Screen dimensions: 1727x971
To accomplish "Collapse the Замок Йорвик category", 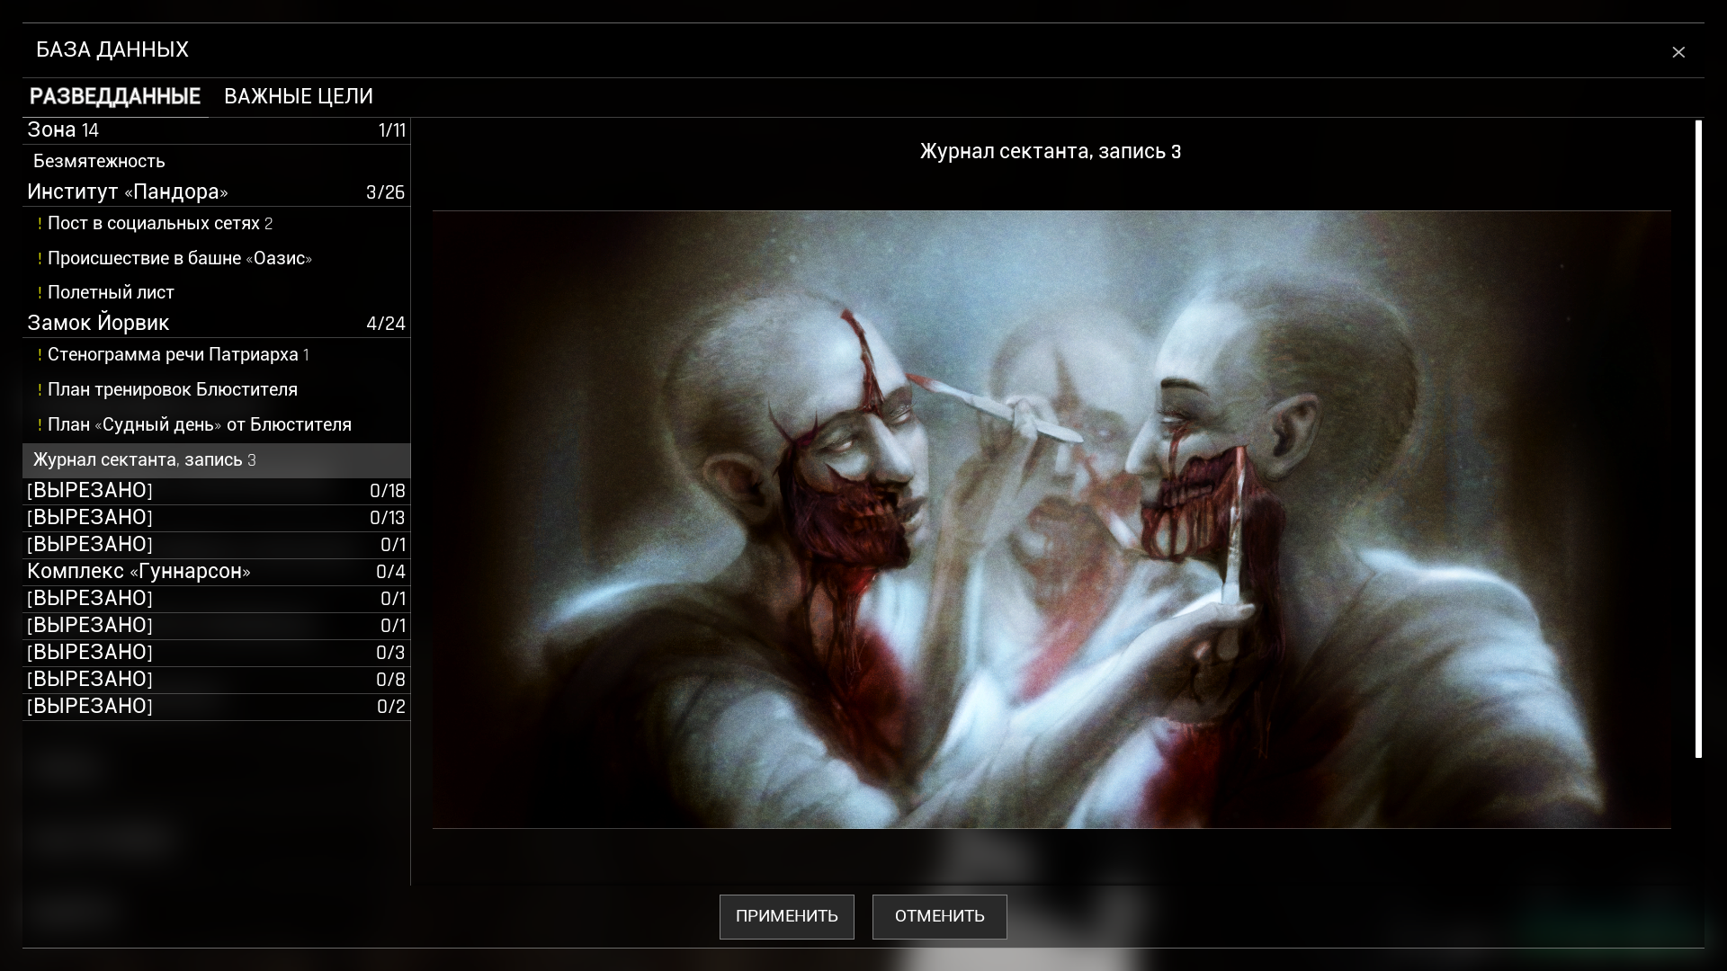I will tap(216, 323).
